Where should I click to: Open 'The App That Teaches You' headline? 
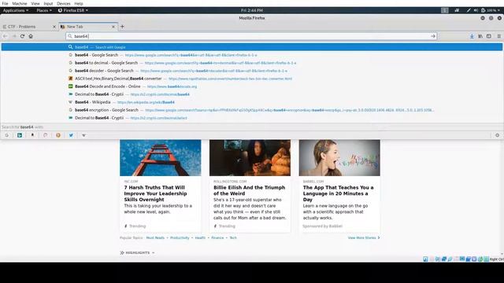(x=338, y=193)
